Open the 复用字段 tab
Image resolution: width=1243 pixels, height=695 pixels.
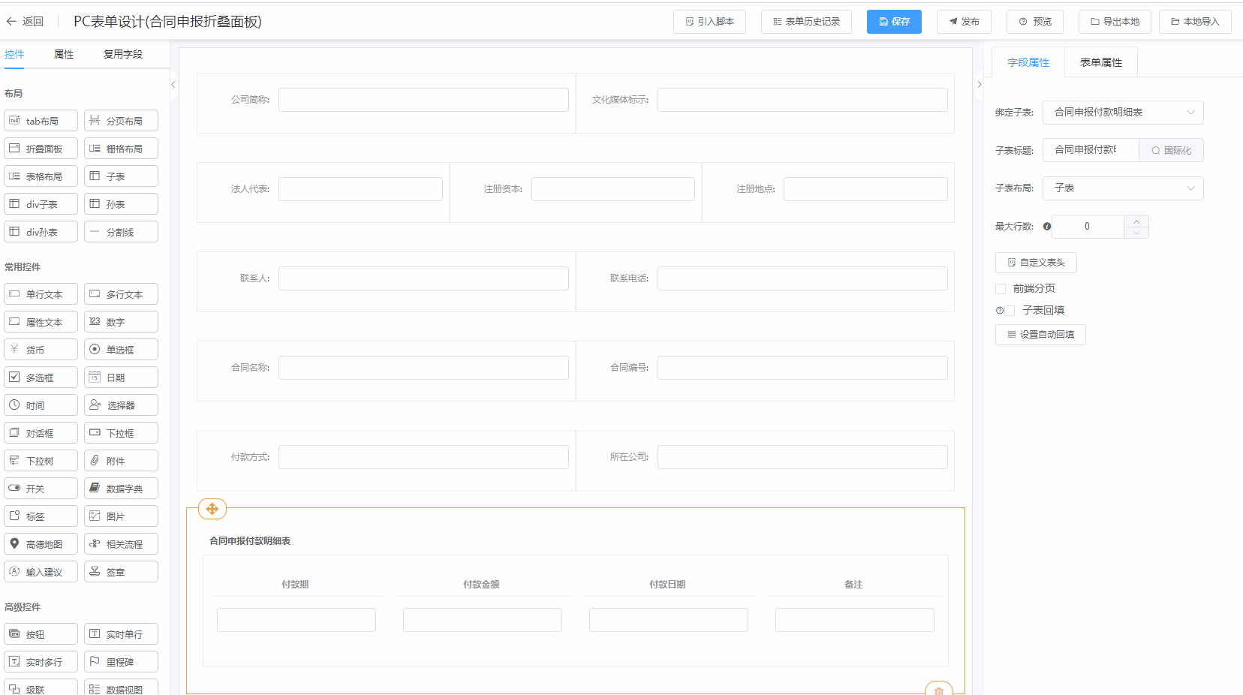coord(123,54)
